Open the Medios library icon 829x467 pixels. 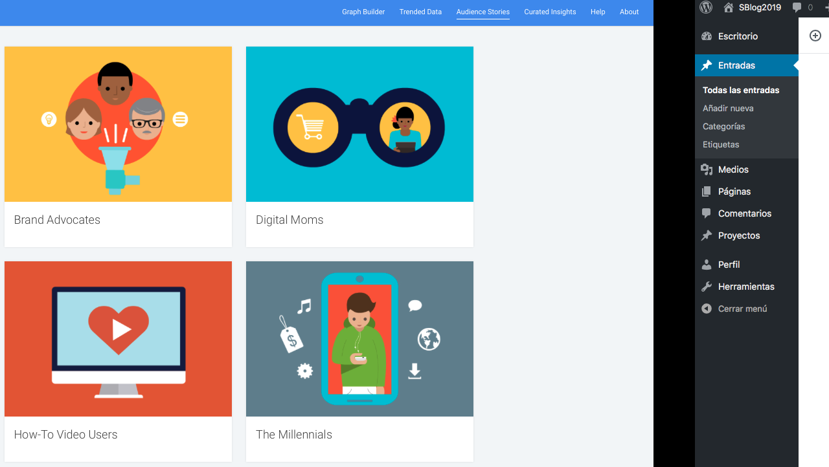pos(706,169)
